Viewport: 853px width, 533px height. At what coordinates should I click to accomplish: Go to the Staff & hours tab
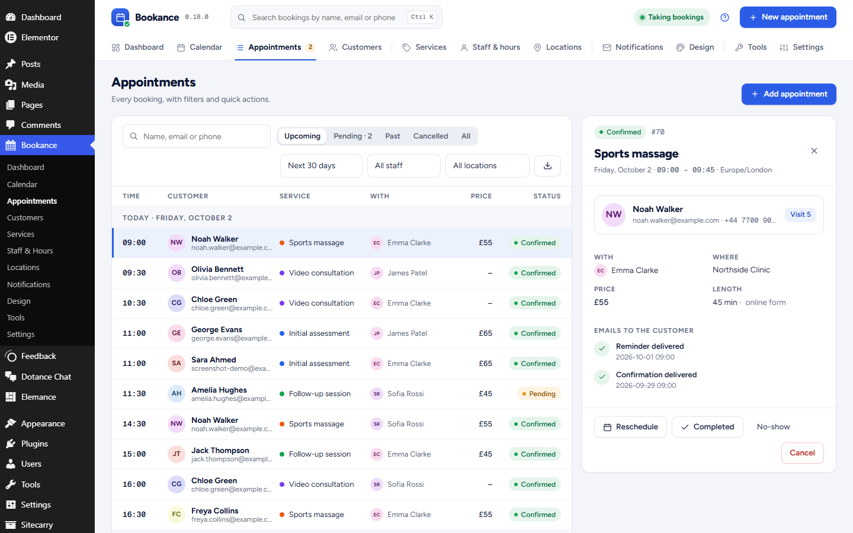(490, 47)
